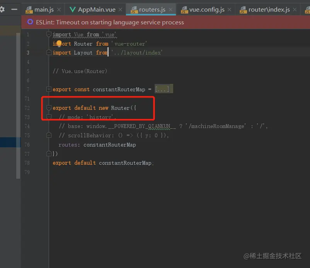Image resolution: width=310 pixels, height=268 pixels.
Task: Close the router\index.js tab
Action: (x=295, y=10)
